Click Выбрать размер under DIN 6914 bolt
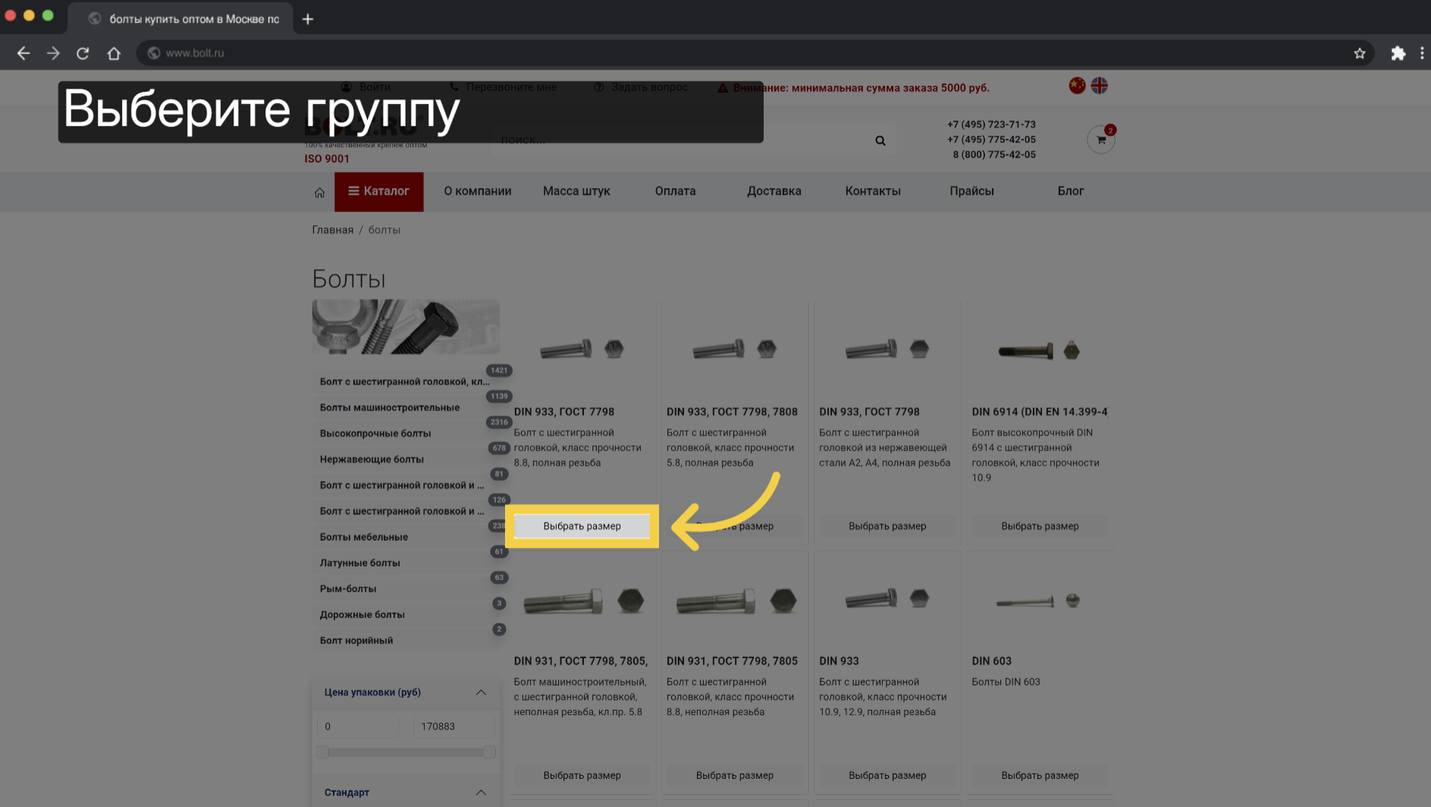Viewport: 1431px width, 807px height. tap(1040, 526)
